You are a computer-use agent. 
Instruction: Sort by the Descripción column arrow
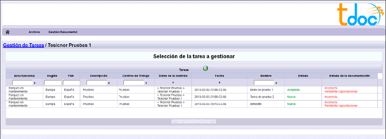(109, 83)
